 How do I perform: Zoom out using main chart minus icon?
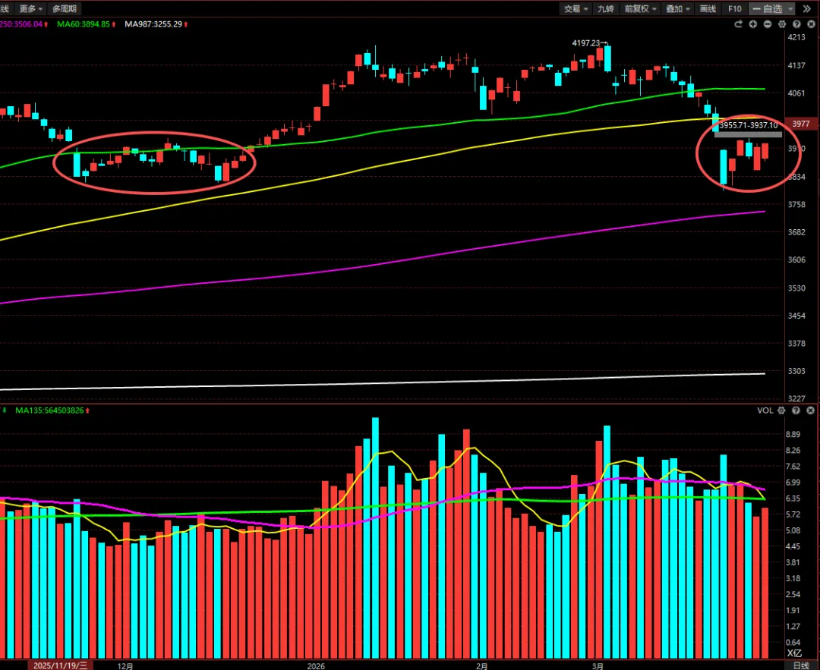click(768, 24)
